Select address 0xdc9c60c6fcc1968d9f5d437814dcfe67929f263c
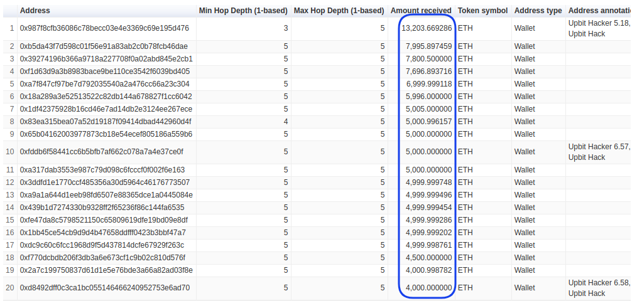The width and height of the screenshot is (637, 301). 102,245
